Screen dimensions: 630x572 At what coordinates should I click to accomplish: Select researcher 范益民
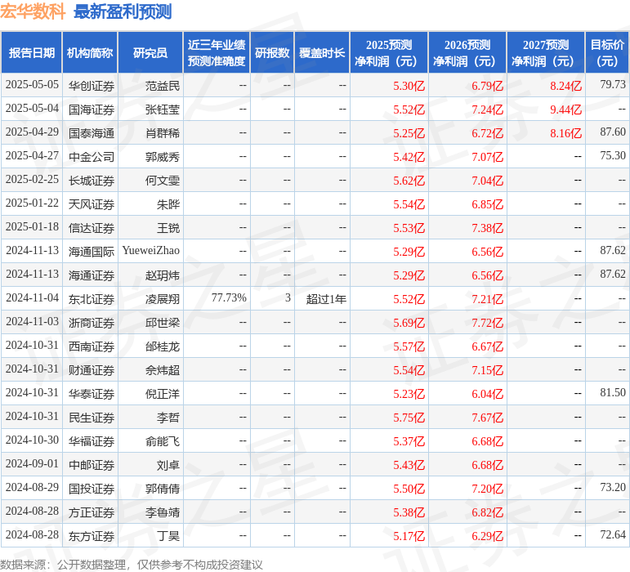coord(163,86)
